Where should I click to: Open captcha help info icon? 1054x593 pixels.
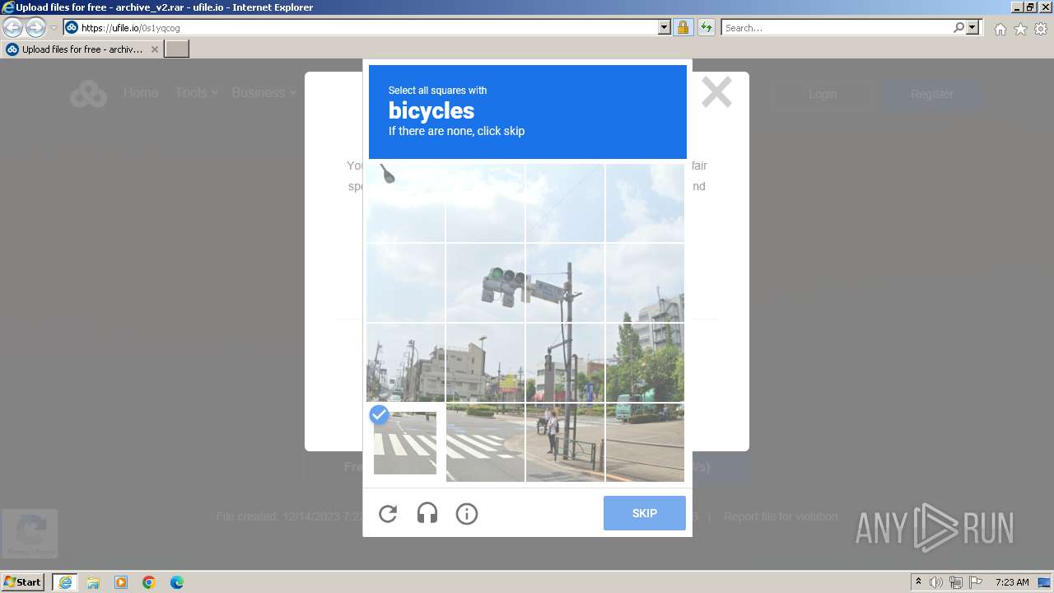(467, 514)
